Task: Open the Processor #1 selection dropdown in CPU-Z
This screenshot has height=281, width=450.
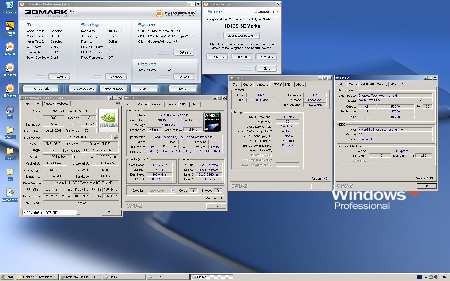Action: click(173, 191)
